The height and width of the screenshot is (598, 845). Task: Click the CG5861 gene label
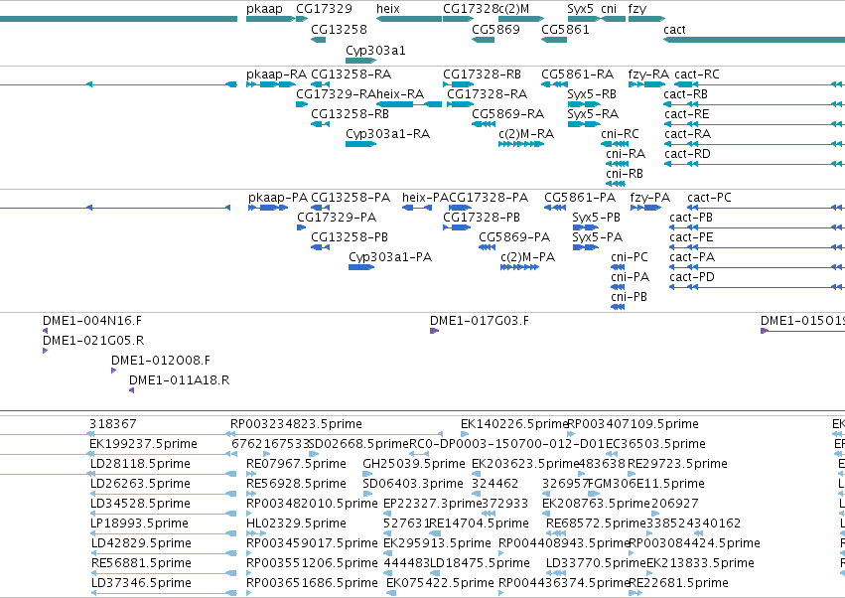click(565, 29)
